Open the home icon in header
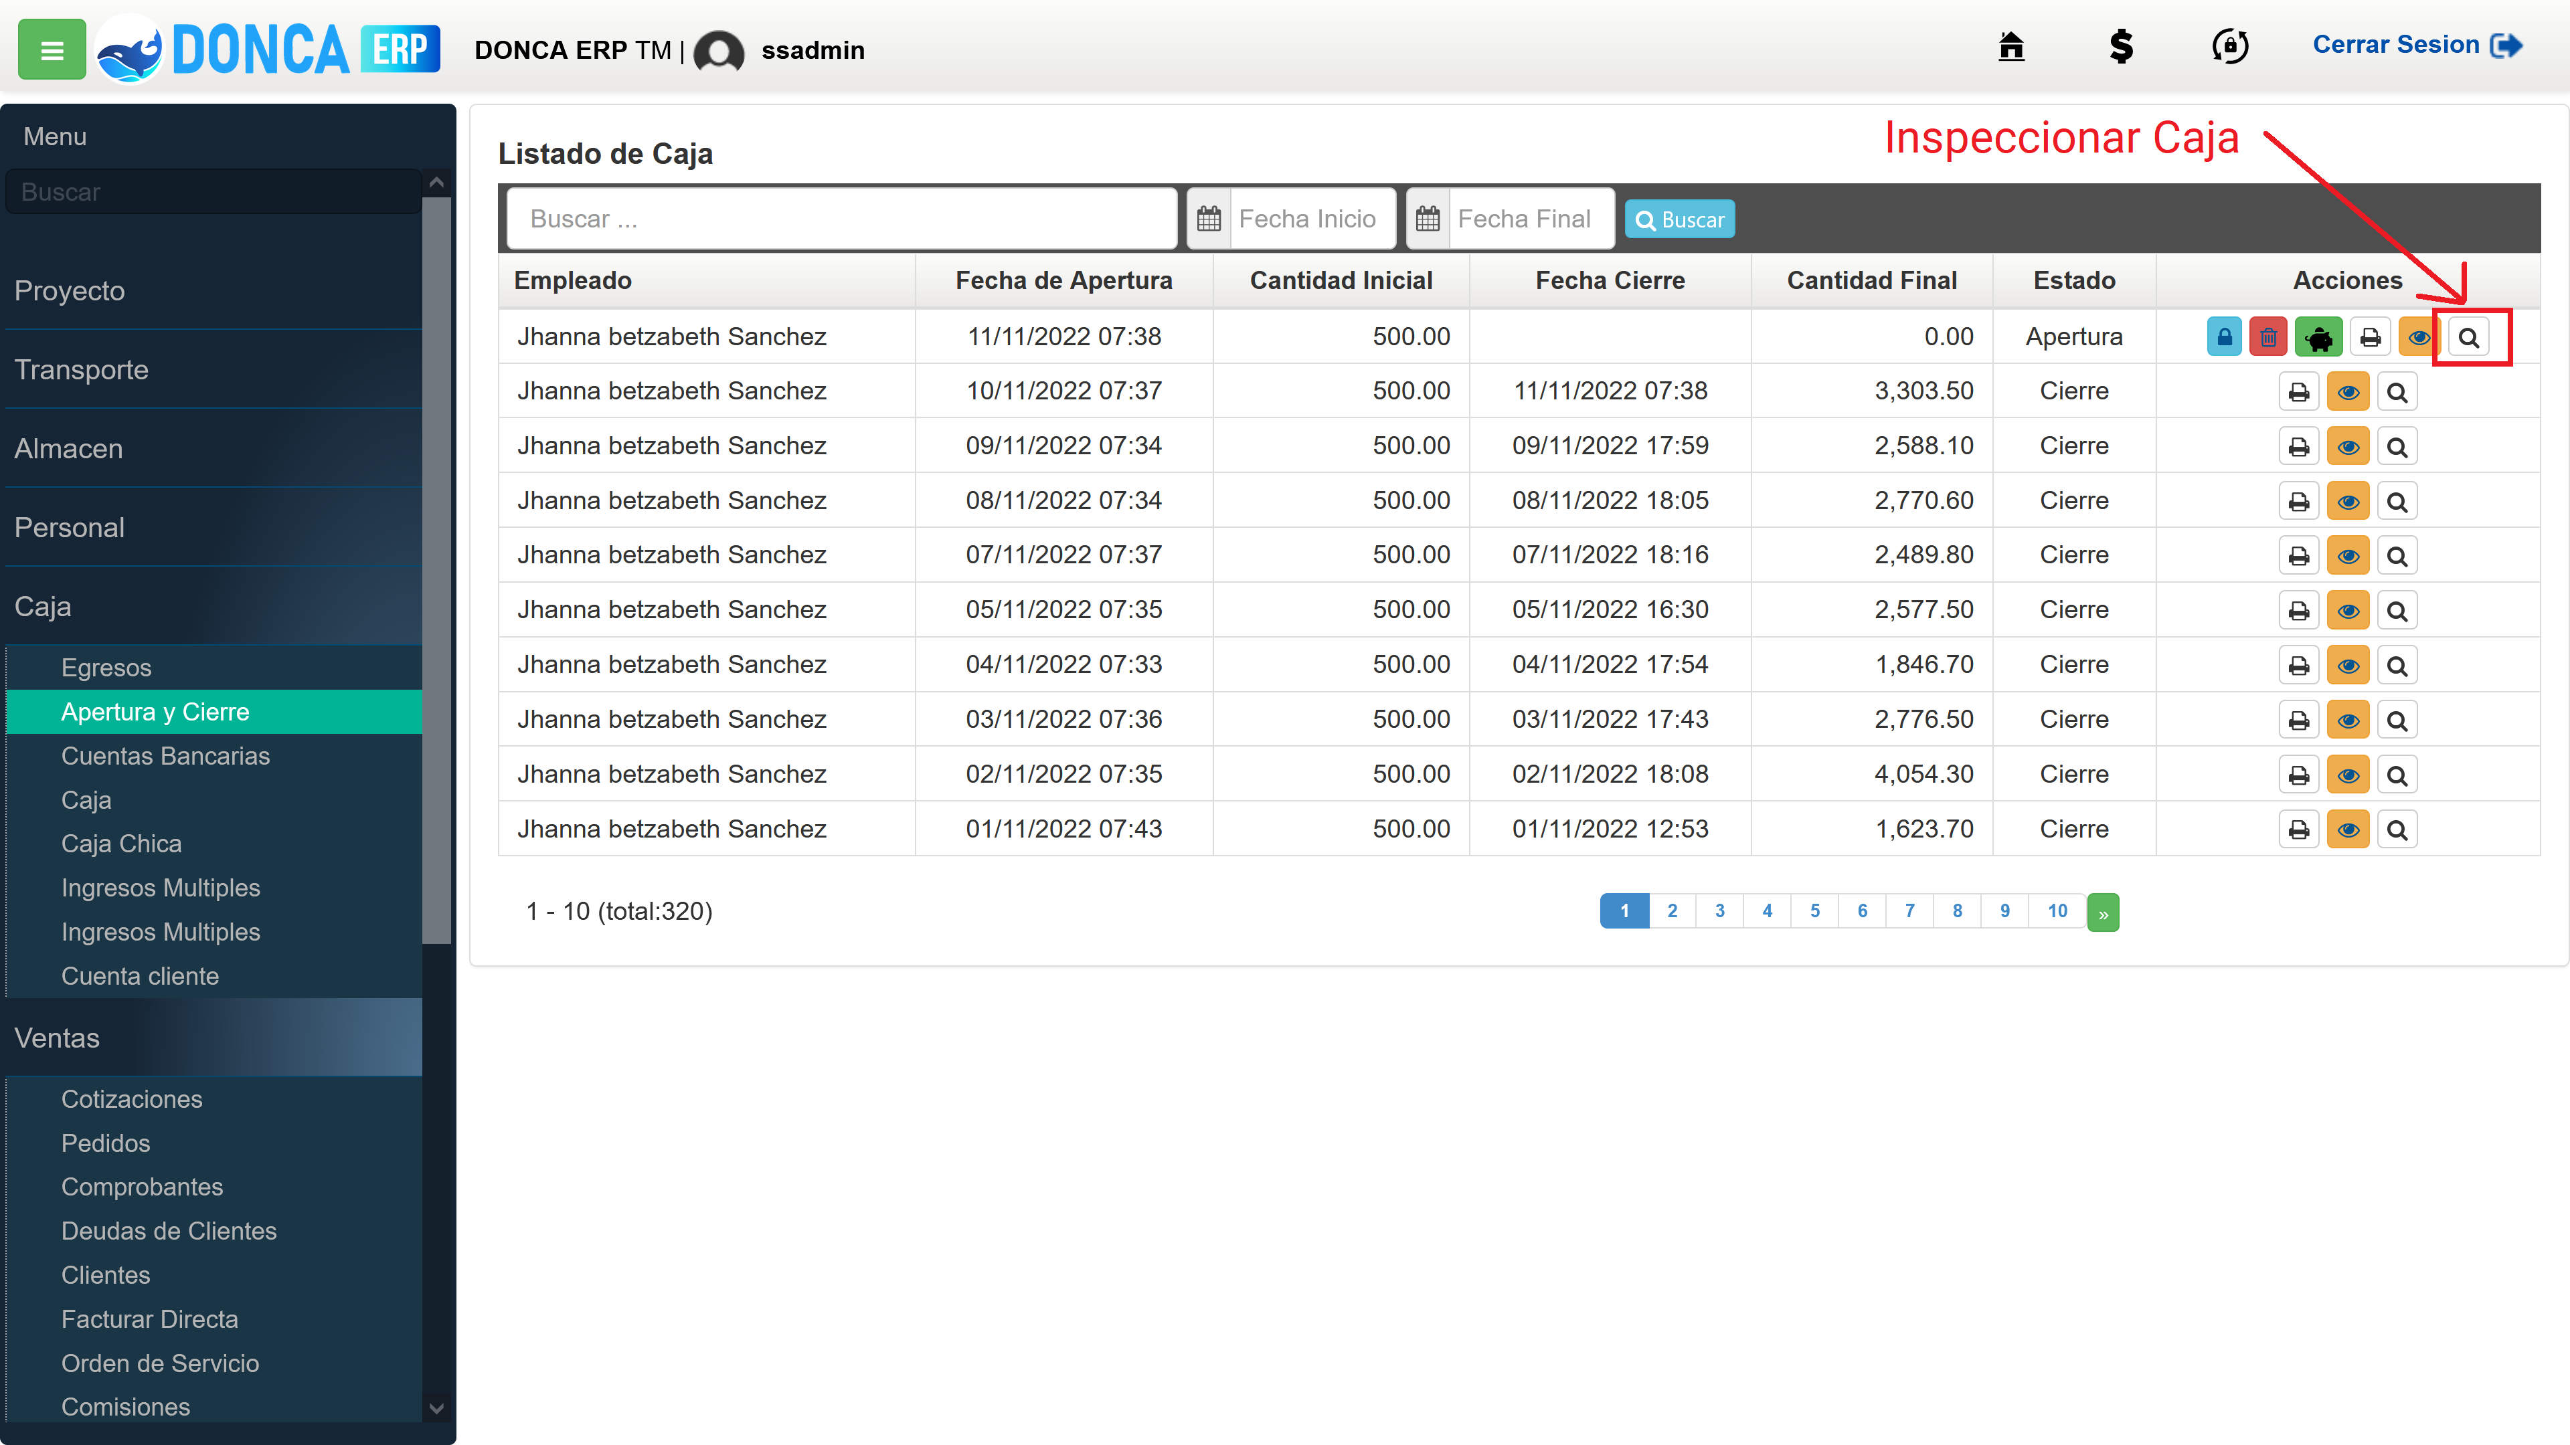Image resolution: width=2570 pixels, height=1445 pixels. tap(2011, 46)
